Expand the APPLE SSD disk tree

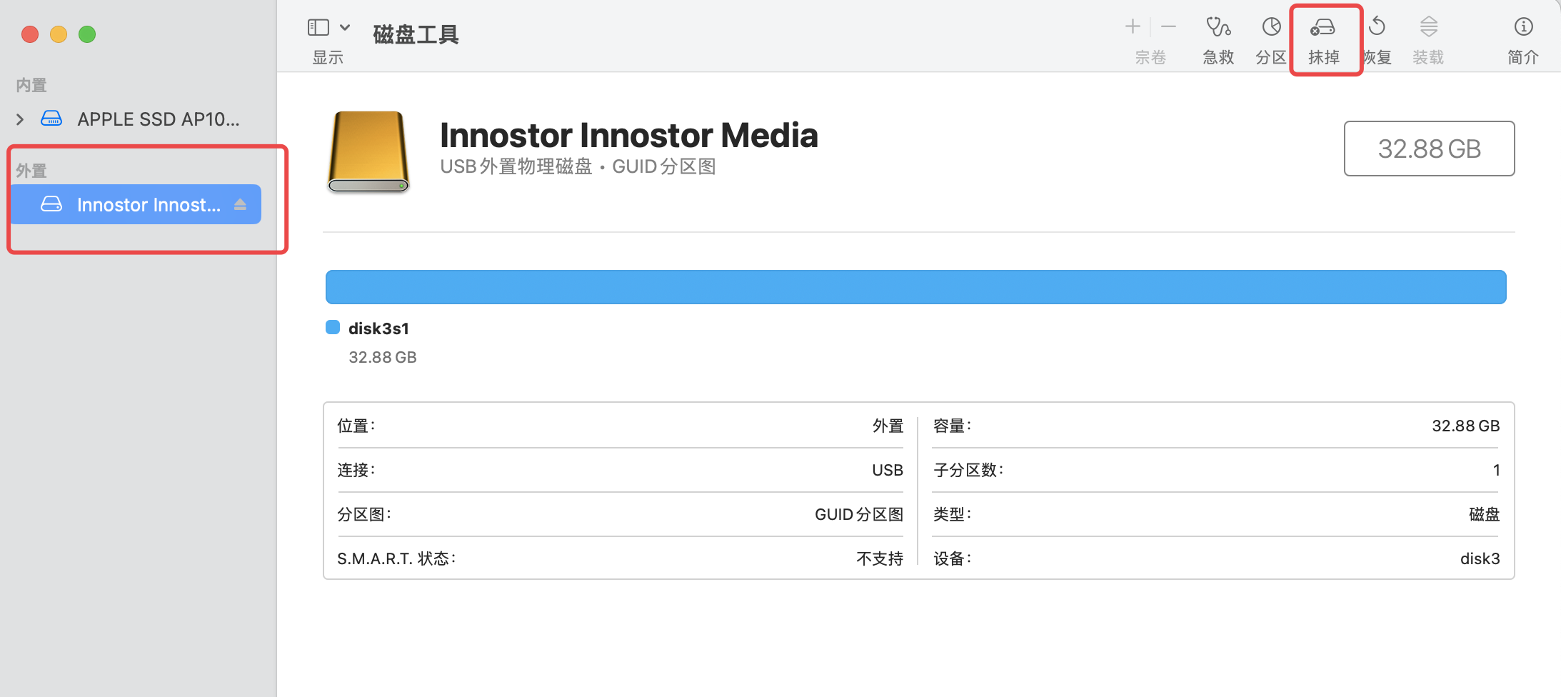click(x=20, y=119)
